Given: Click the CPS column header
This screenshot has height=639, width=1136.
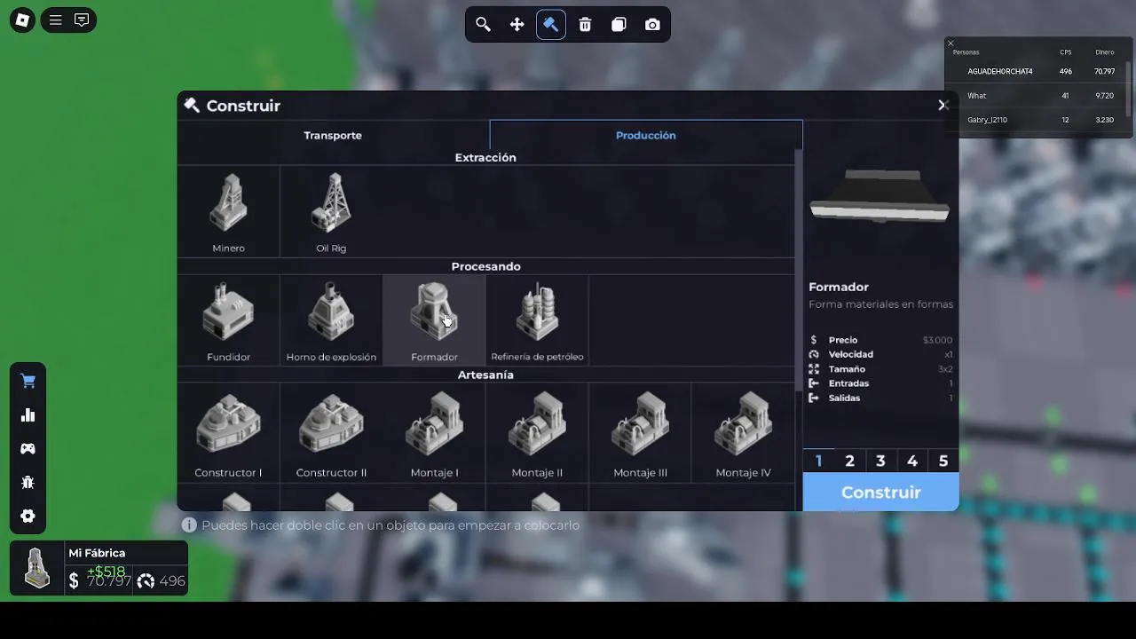Looking at the screenshot, I should tap(1066, 52).
